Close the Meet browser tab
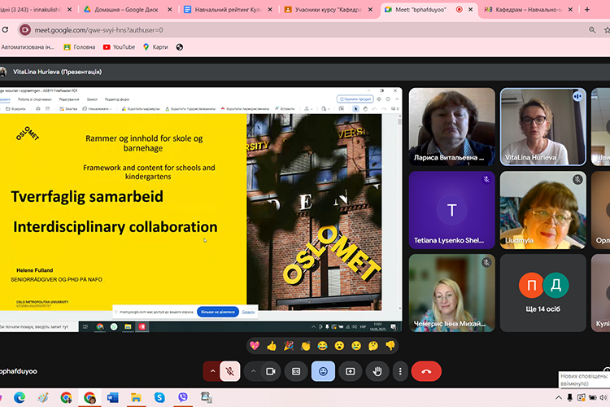 [471, 9]
